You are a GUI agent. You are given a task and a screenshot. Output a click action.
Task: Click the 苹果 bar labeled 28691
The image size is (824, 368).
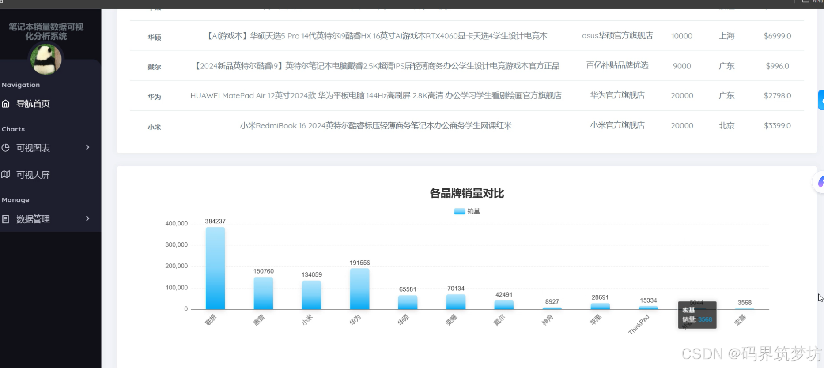[x=600, y=306]
